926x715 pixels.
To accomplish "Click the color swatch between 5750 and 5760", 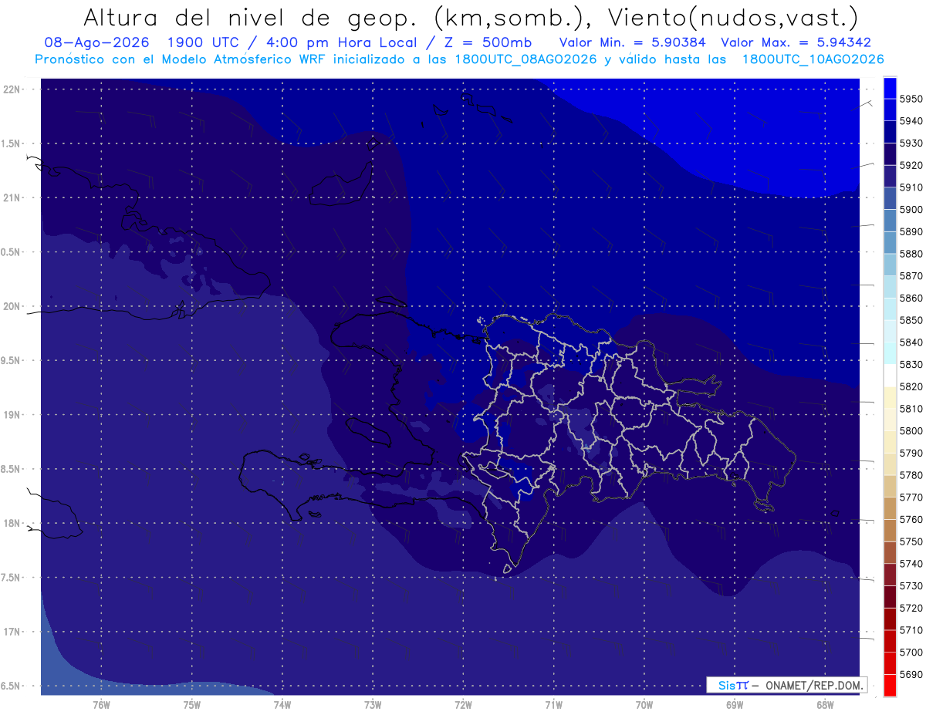I will pos(890,531).
